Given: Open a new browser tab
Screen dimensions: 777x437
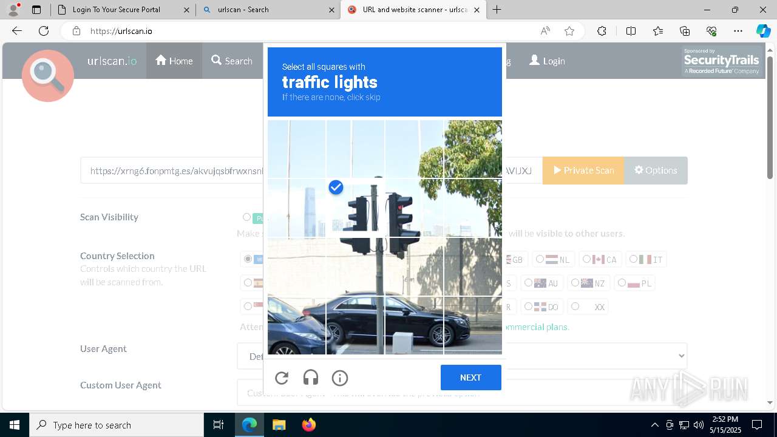Looking at the screenshot, I should (497, 10).
